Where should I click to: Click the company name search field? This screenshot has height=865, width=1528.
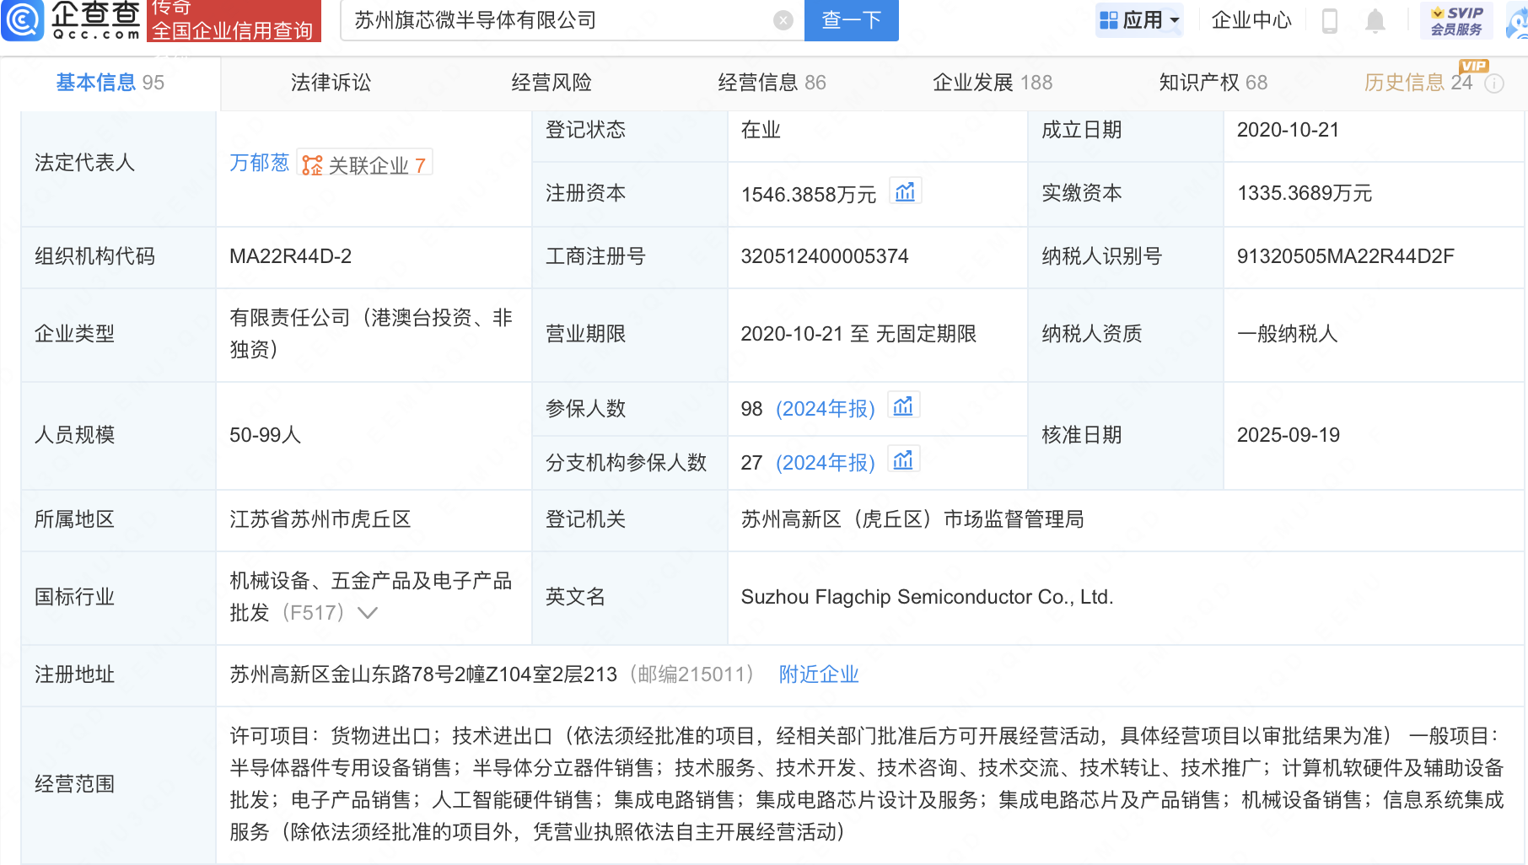point(557,20)
